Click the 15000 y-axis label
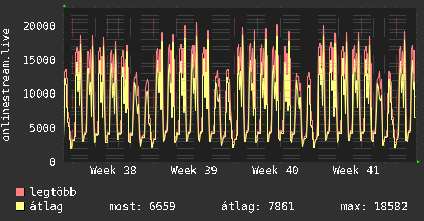Viewport: 424px width, 221px height. pyautogui.click(x=39, y=60)
